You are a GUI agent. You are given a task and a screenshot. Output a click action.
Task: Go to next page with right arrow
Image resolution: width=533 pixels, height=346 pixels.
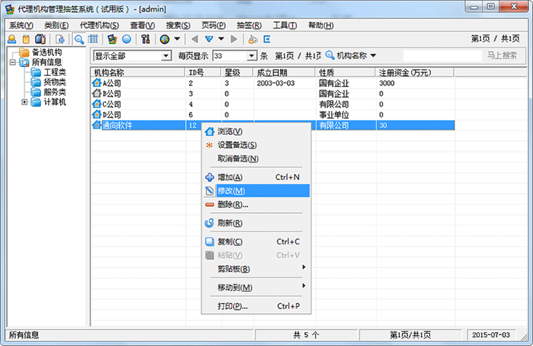coord(234,39)
